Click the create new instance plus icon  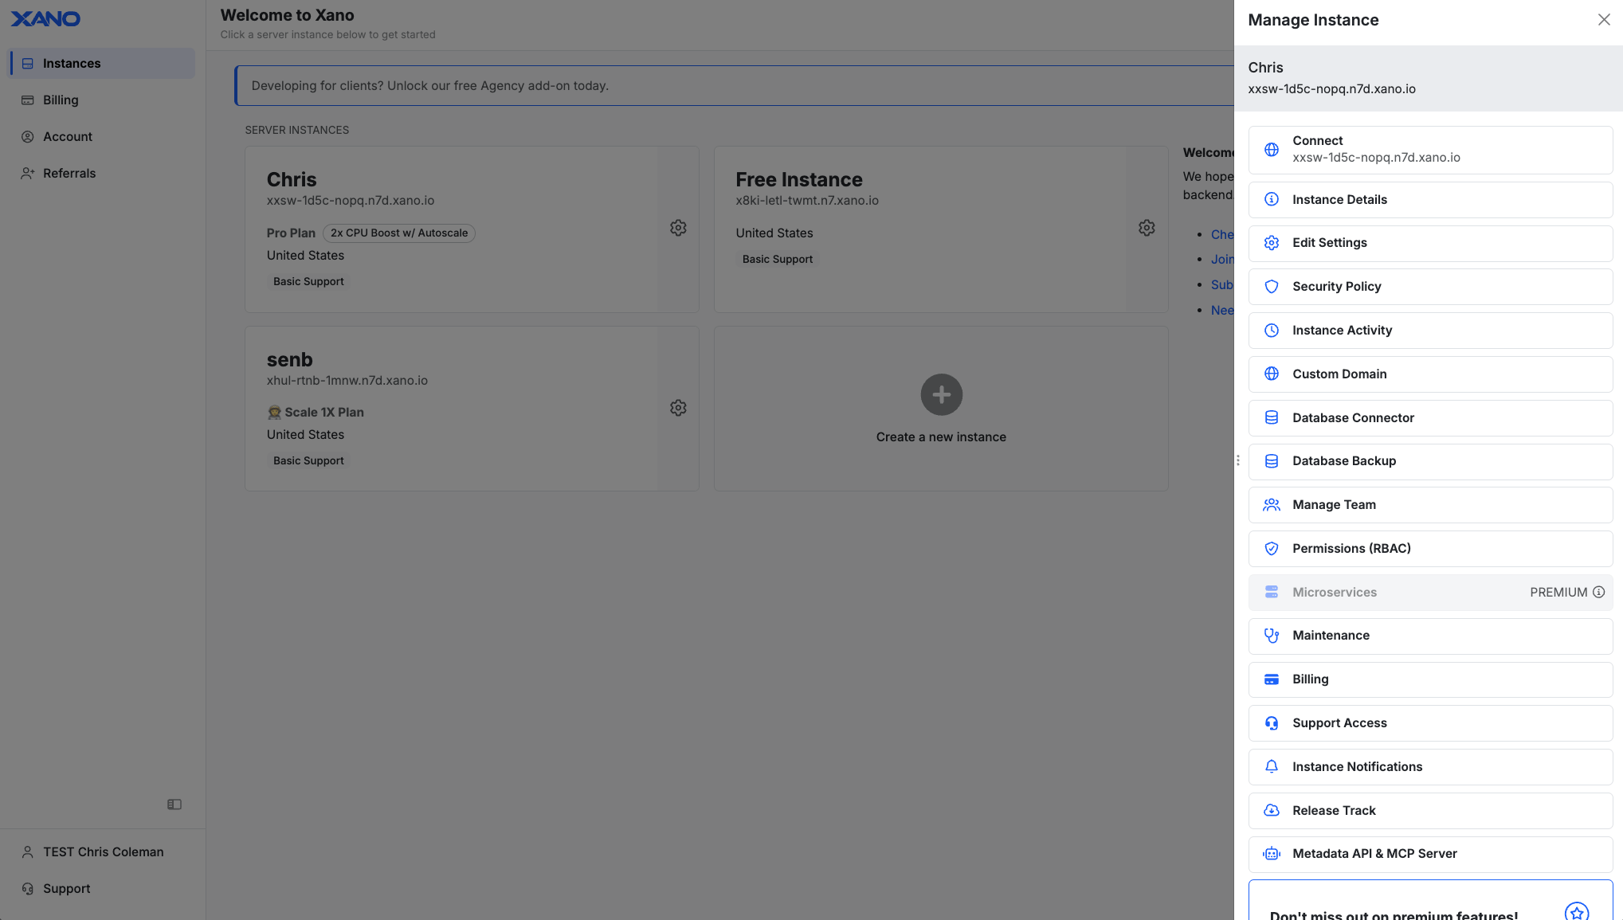pyautogui.click(x=941, y=394)
